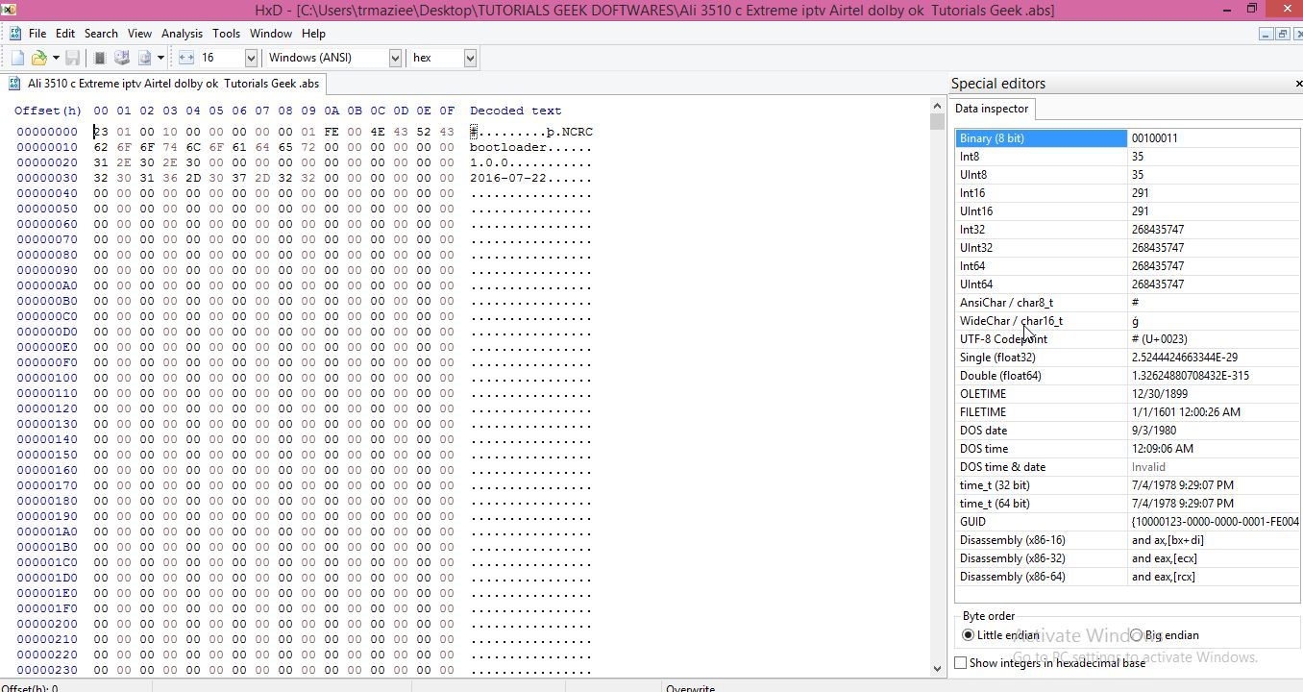This screenshot has width=1303, height=692.
Task: Click the HxD icon on the document tab
Action: (x=13, y=84)
